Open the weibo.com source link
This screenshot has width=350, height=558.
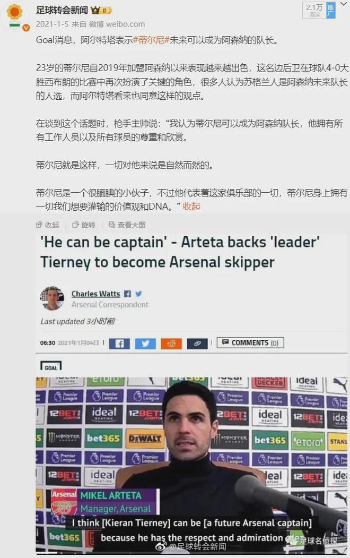click(126, 24)
